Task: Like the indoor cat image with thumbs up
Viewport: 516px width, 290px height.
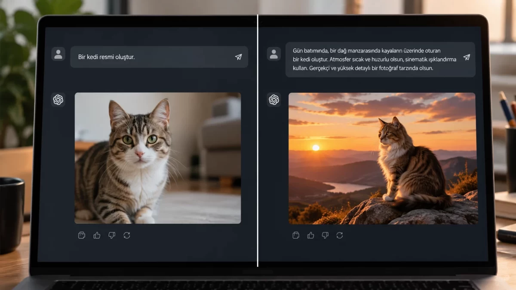Action: 97,235
